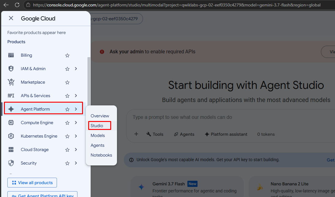Open the Tools button in prompt box
335x197 pixels.
coord(155,134)
